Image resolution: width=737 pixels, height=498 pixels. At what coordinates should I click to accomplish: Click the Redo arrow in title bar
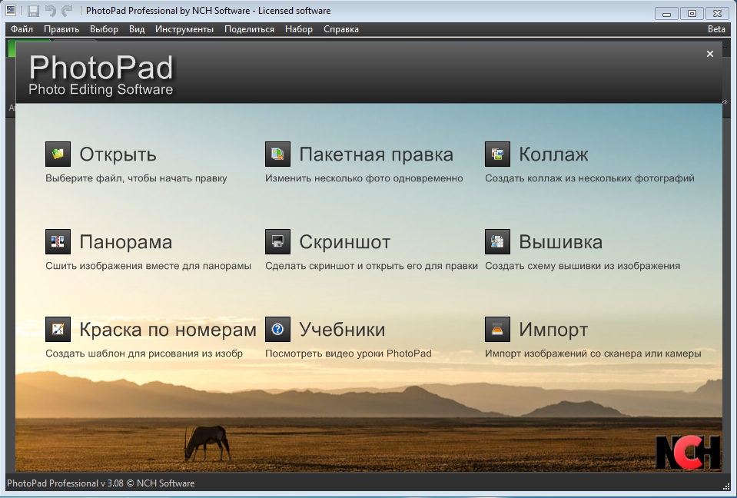click(68, 11)
